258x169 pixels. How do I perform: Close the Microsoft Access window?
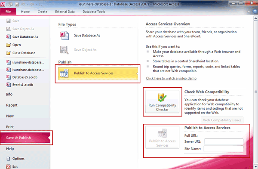(x=252, y=3)
